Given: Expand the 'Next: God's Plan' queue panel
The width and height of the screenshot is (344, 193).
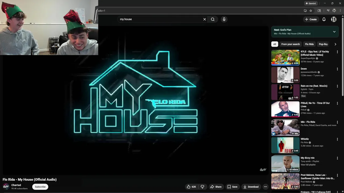Looking at the screenshot, I should pos(334,32).
